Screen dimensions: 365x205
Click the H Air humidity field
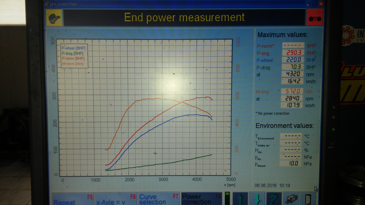tap(291, 150)
